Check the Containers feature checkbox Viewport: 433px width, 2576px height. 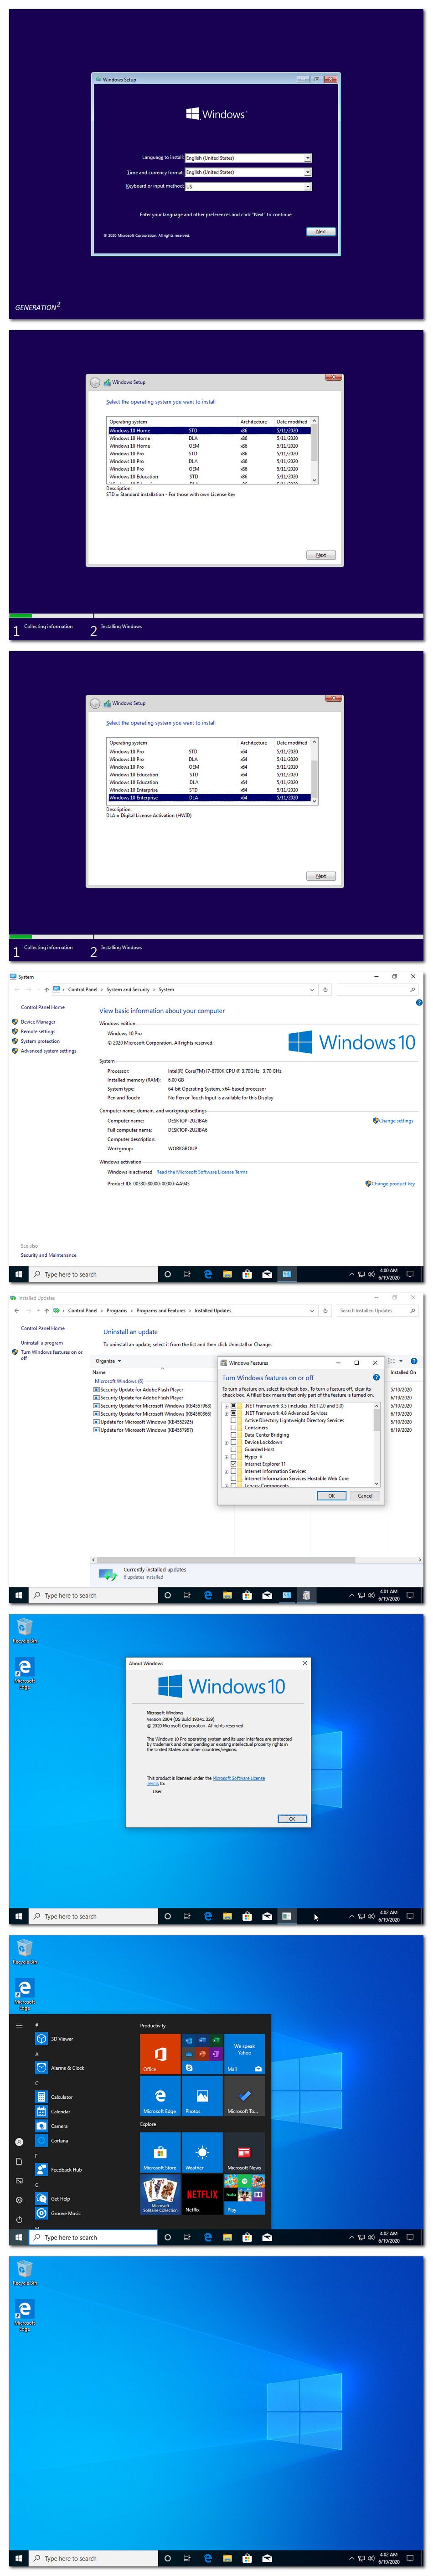[x=234, y=1427]
